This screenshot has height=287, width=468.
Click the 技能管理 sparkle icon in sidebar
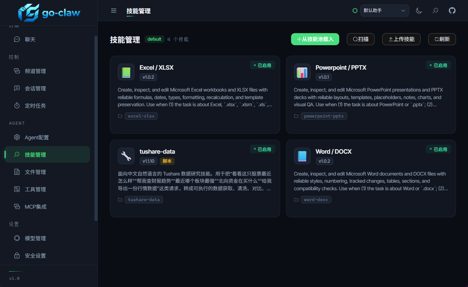click(x=17, y=154)
